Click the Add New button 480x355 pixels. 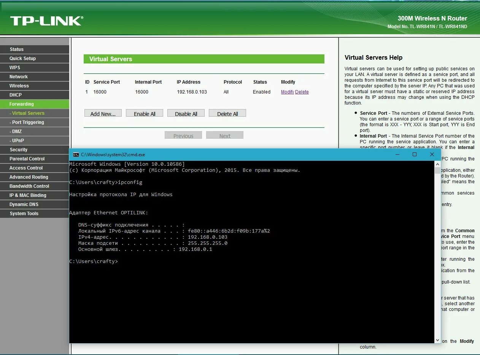click(103, 113)
